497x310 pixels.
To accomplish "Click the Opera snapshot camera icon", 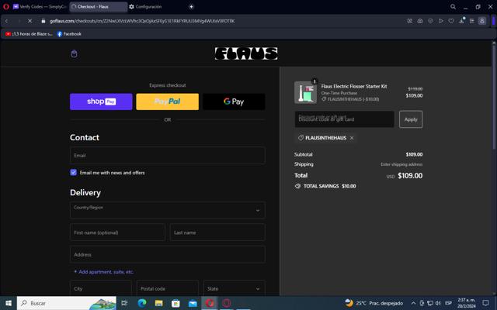I will point(420,21).
